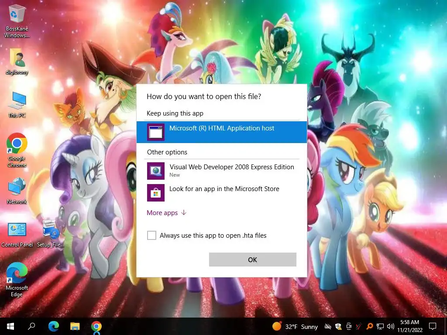Open Windows Security shield tray icon

(x=338, y=326)
